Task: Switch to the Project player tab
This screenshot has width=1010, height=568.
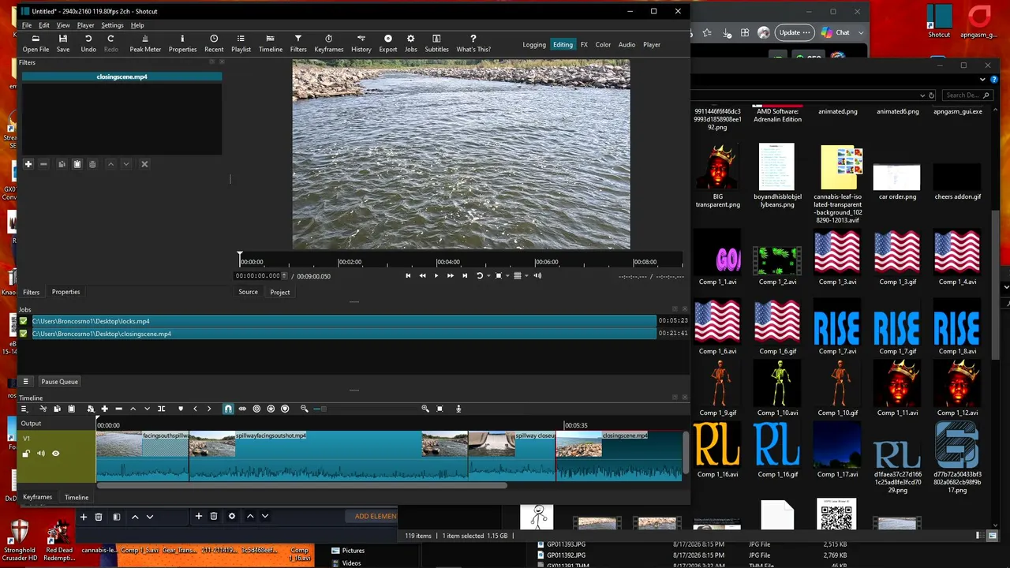Action: pos(280,292)
